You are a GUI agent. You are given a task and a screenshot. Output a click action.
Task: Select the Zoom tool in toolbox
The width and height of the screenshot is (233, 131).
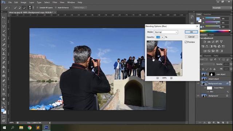(4, 103)
